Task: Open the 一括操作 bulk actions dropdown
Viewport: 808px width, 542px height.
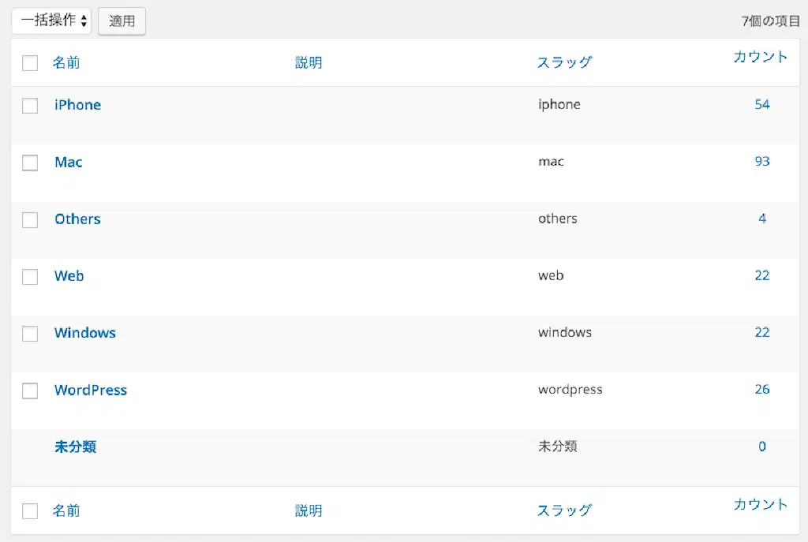Action: [x=52, y=21]
